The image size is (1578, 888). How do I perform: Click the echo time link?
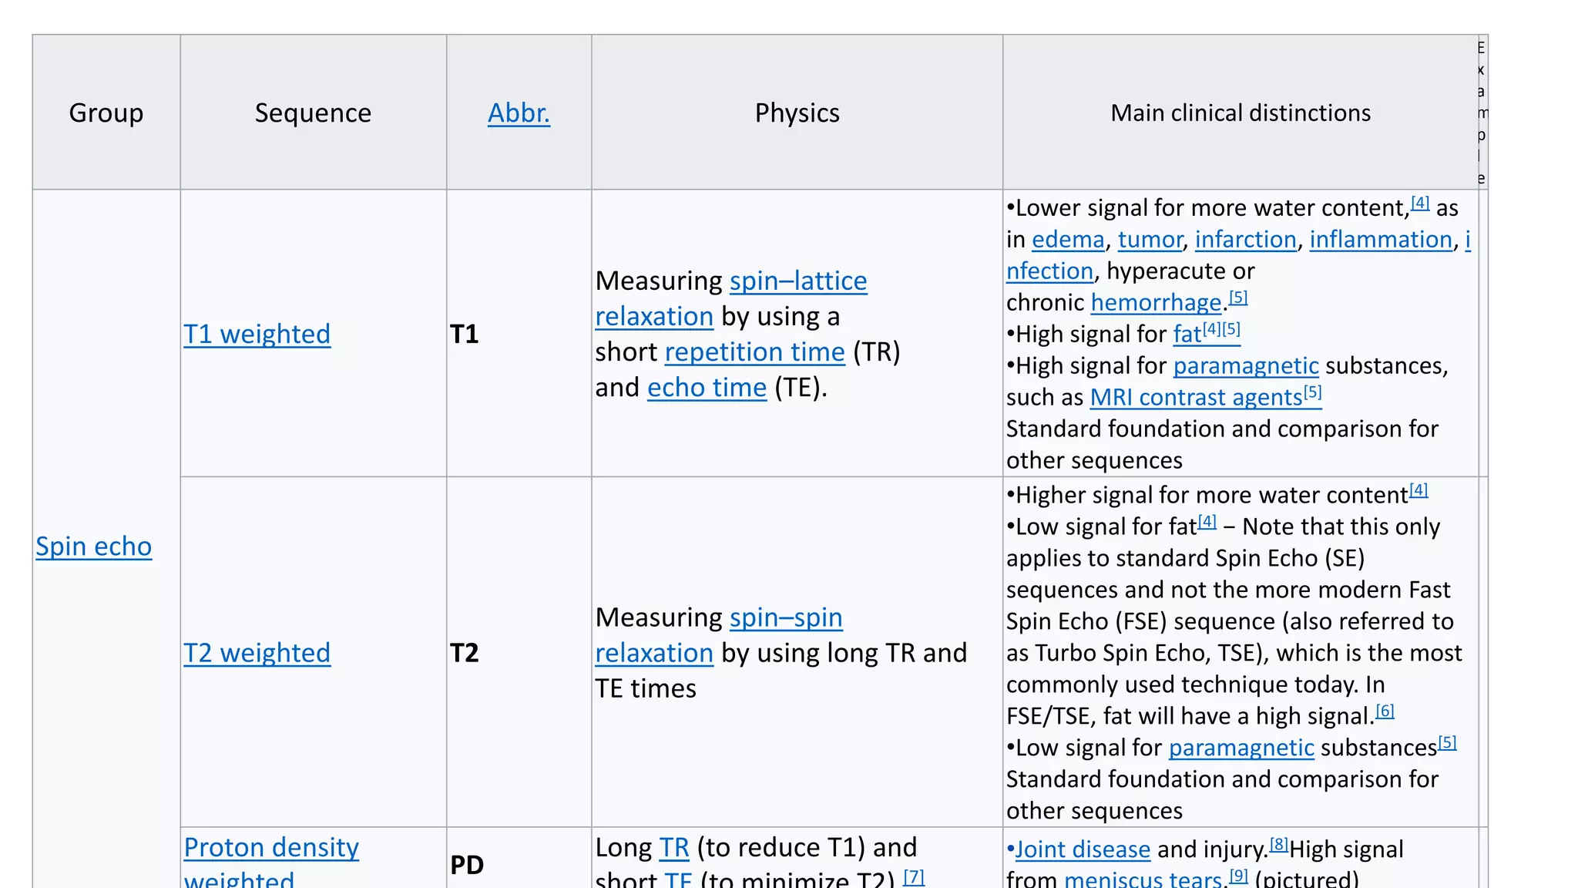[707, 388]
